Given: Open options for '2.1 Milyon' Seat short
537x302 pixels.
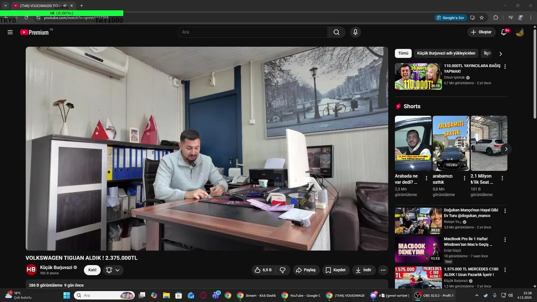Looking at the screenshot, I should pos(502,178).
